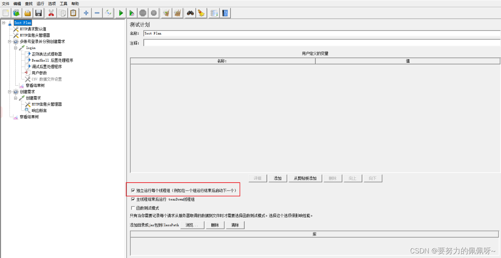This screenshot has height=258, width=501.
Task: Focus the 名称 field containing Test Plan
Action: [322, 33]
